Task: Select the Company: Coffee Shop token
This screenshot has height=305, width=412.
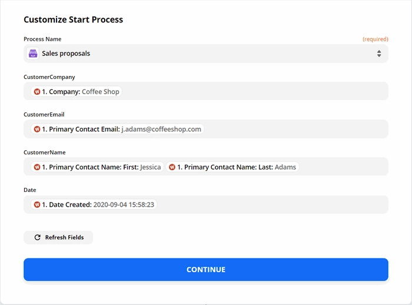Action: [77, 91]
